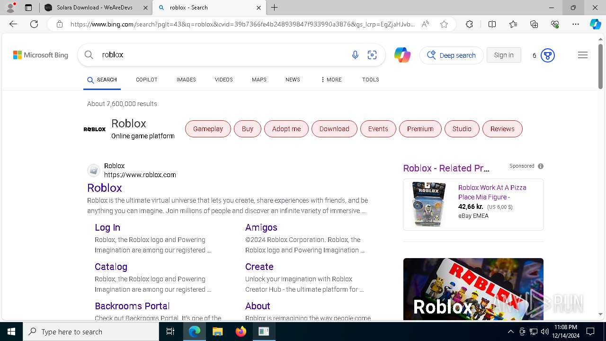Open Edge Settings and more menu

(576, 24)
